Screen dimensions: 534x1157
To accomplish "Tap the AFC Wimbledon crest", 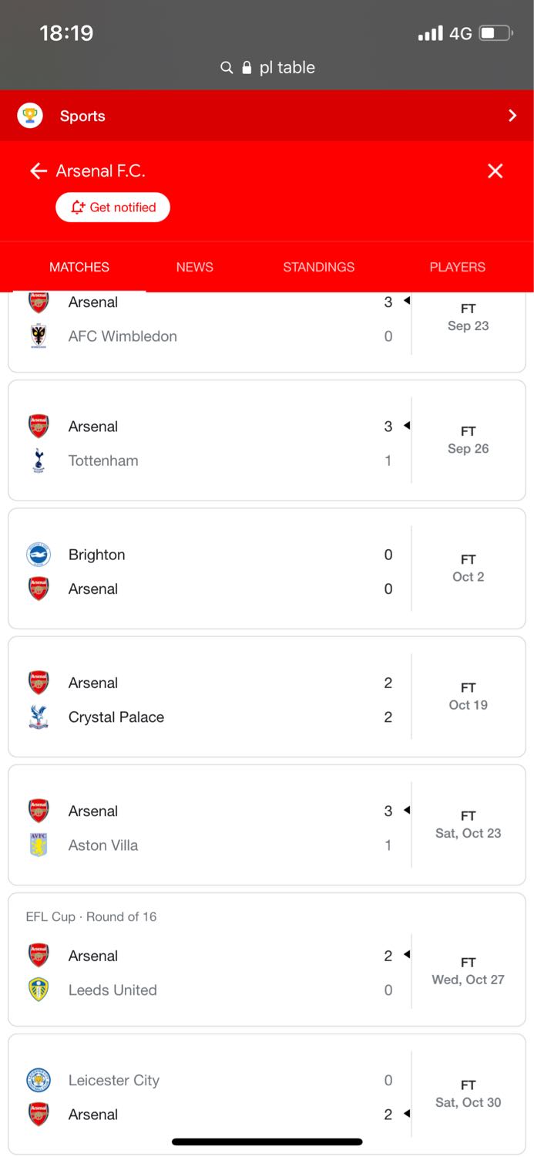I will coord(39,336).
